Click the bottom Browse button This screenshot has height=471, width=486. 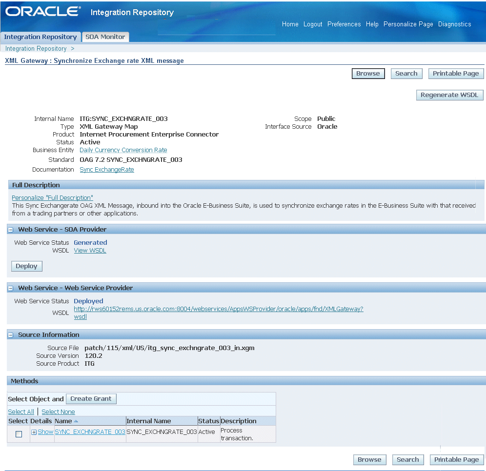coord(369,460)
